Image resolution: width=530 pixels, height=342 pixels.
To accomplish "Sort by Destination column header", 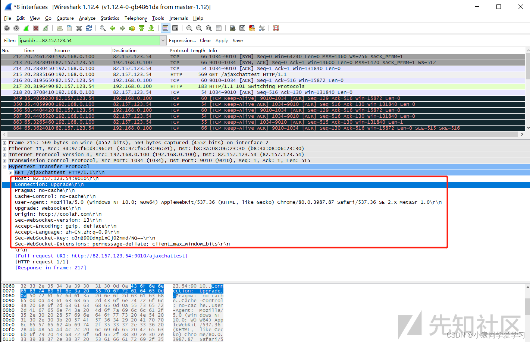I will [x=124, y=51].
